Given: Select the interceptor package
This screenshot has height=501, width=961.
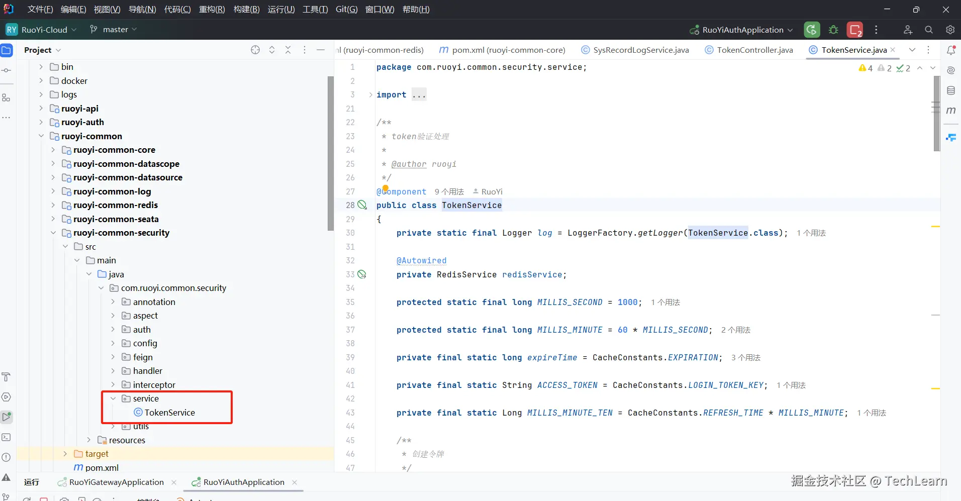Looking at the screenshot, I should (154, 385).
